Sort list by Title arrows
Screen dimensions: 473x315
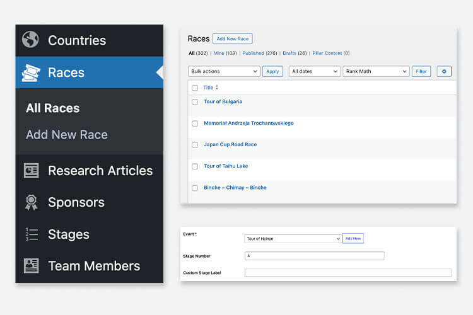(x=216, y=88)
